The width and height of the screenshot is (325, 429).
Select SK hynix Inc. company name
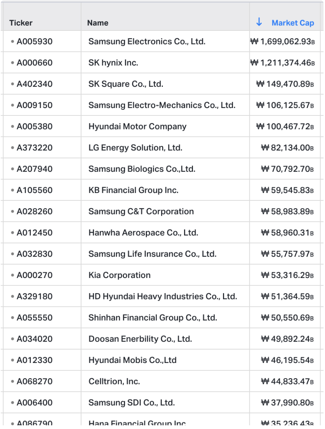click(x=113, y=63)
